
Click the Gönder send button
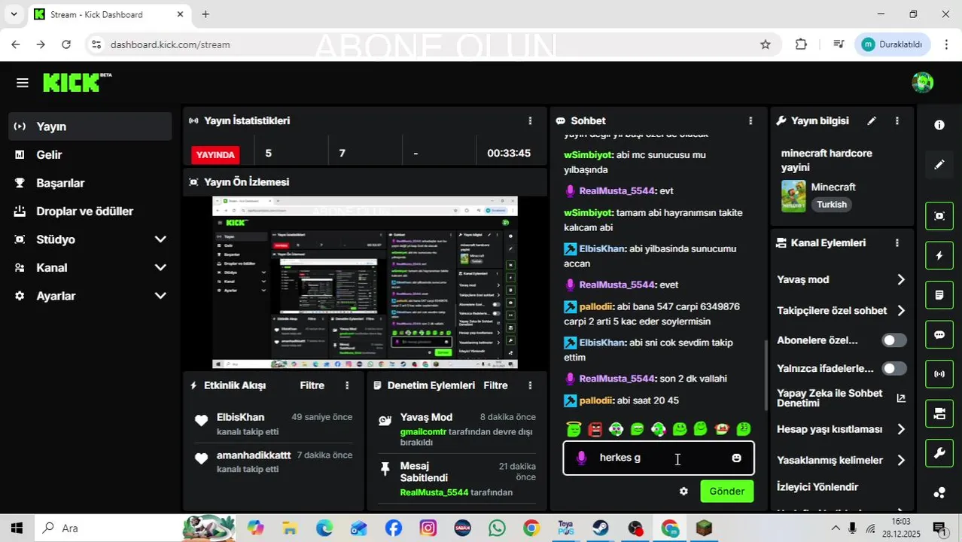tap(726, 492)
